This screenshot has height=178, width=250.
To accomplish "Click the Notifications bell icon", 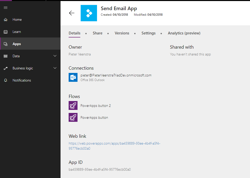I will (6, 80).
